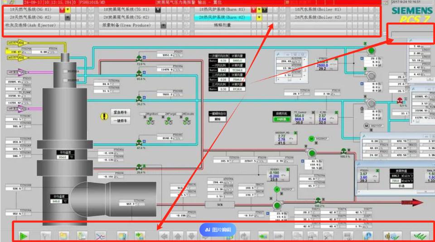Click the 解除 button under 一键顺控自动

(x=217, y=119)
